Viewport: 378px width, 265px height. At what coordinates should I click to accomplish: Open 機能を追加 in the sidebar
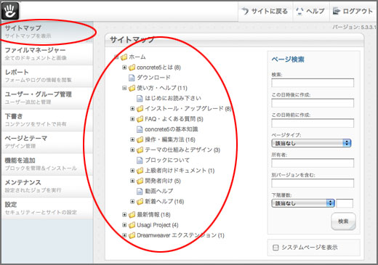[47, 164]
